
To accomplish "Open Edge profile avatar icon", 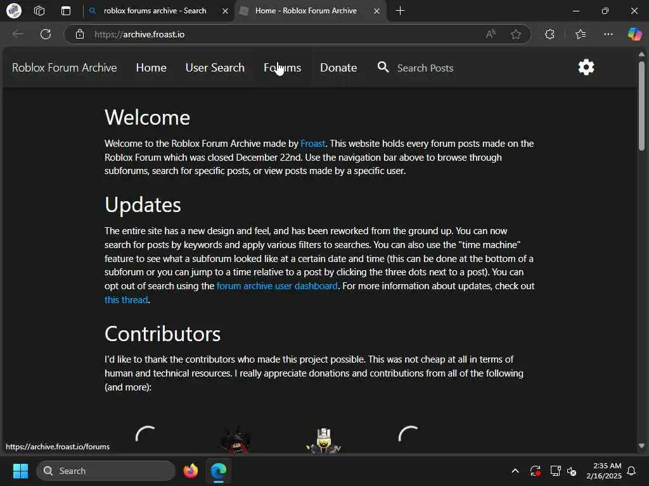I will (x=14, y=11).
